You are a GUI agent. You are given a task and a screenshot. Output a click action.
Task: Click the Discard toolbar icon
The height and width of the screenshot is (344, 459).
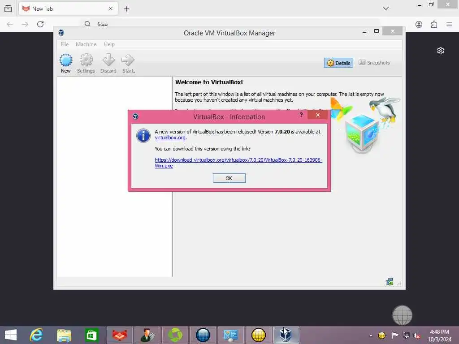coord(108,63)
